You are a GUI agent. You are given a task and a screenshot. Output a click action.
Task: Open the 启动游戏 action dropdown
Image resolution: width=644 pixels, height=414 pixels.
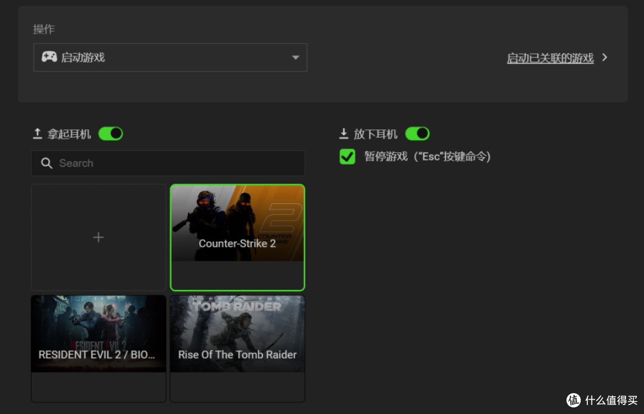[170, 57]
